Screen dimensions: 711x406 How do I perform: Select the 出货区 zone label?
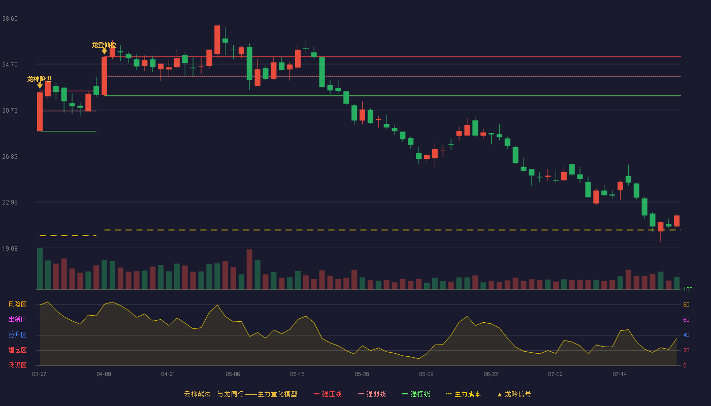pos(17,320)
